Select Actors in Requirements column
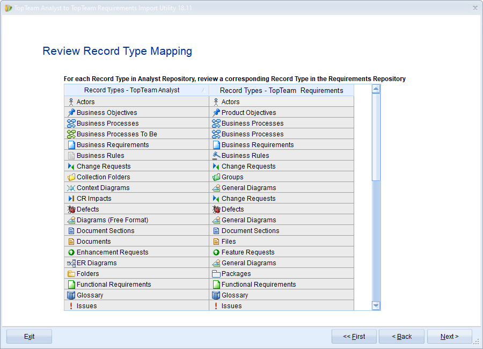 pyautogui.click(x=282, y=101)
